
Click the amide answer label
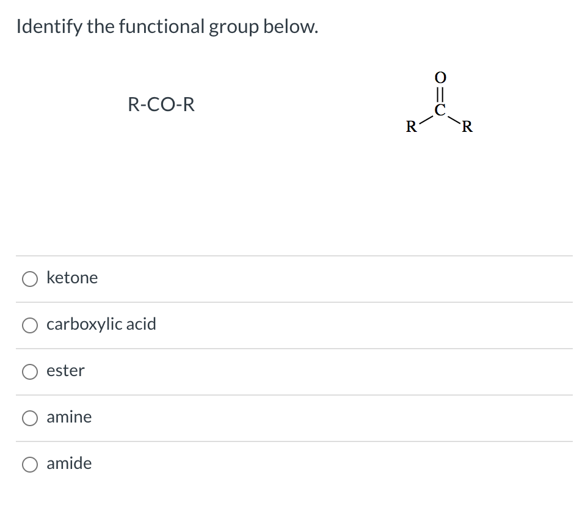pos(68,463)
